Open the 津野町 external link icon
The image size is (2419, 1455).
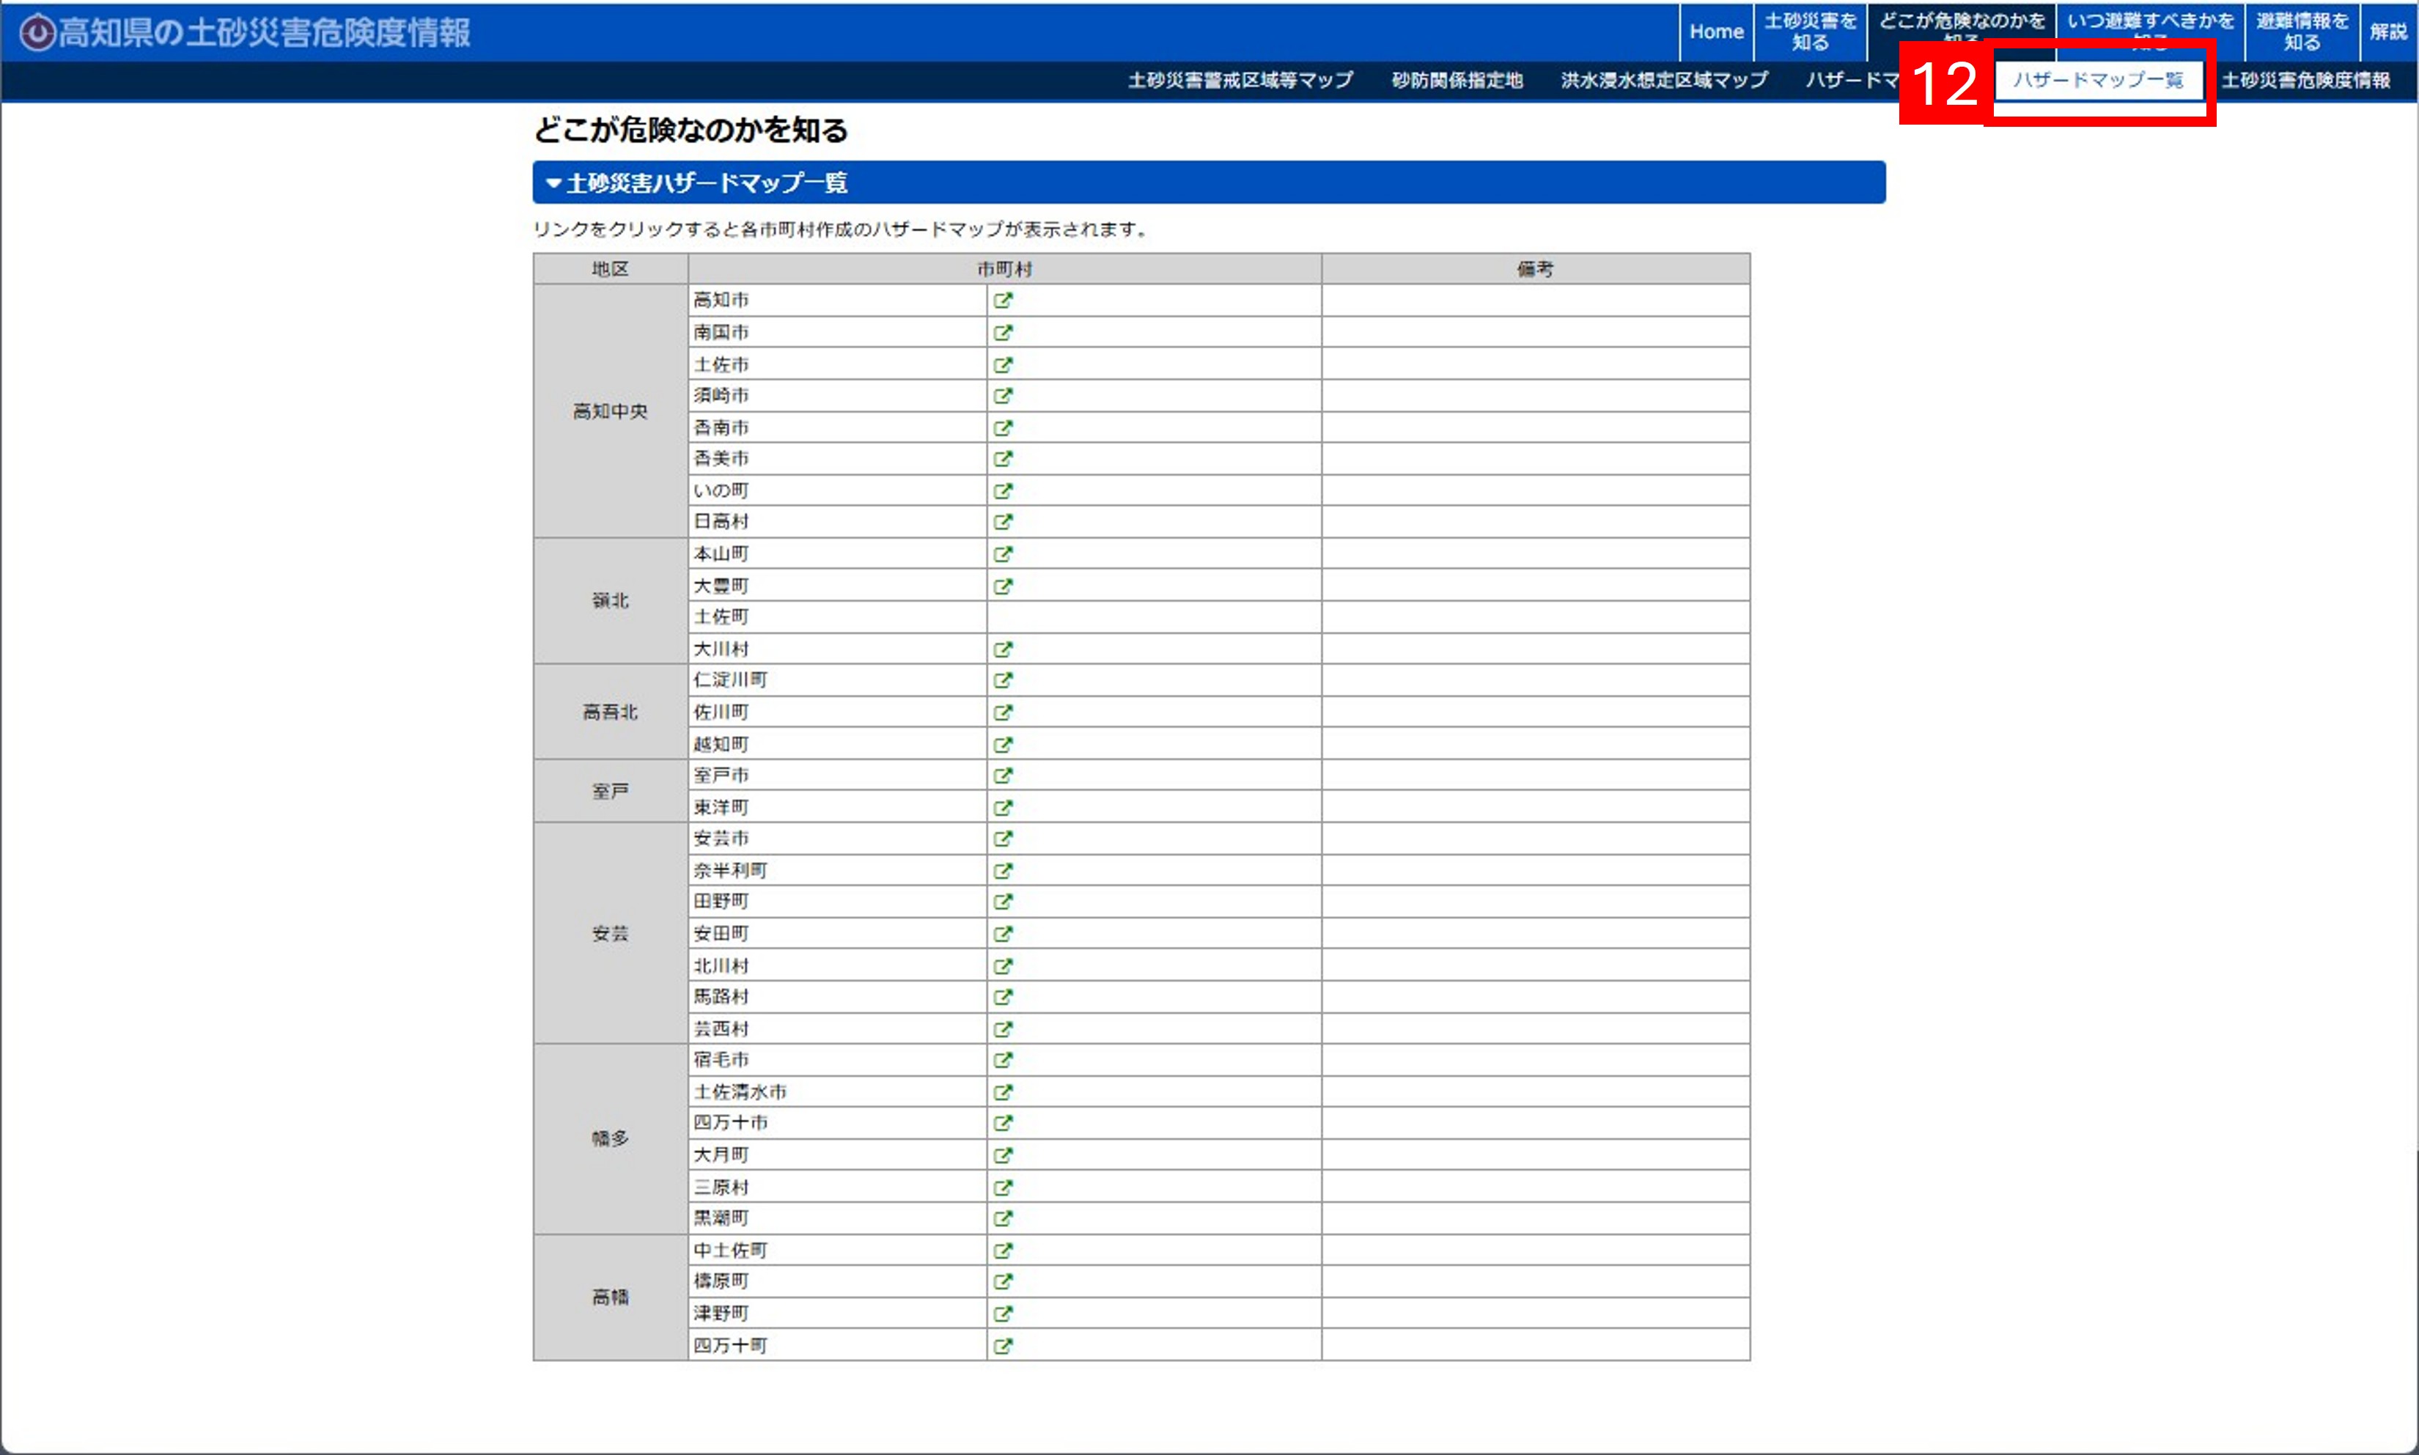point(1002,1314)
